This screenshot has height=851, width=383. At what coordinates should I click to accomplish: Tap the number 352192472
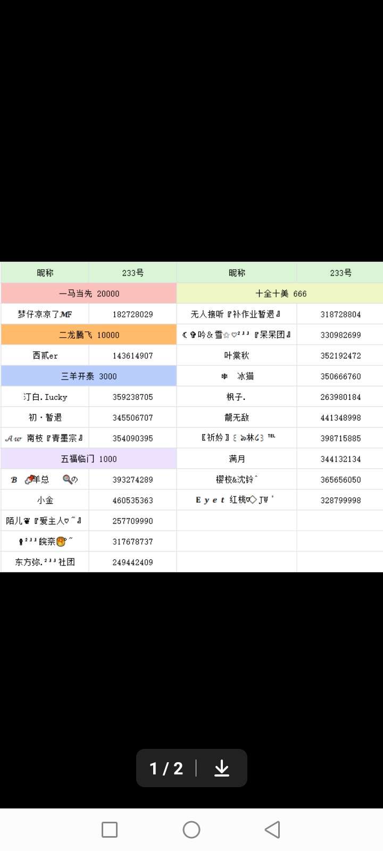(x=340, y=356)
